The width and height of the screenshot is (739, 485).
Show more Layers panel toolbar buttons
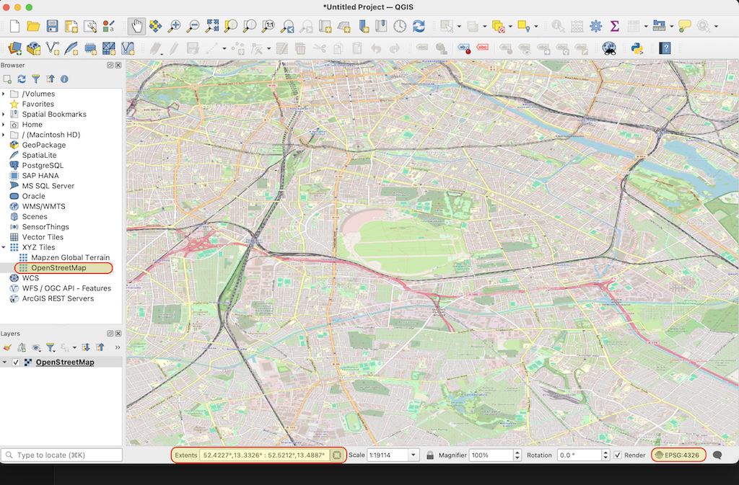click(118, 347)
